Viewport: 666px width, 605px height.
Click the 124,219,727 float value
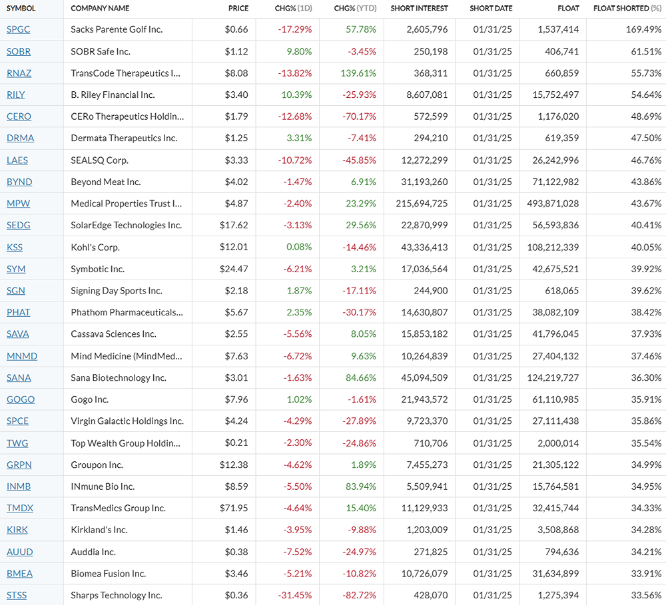(x=553, y=377)
